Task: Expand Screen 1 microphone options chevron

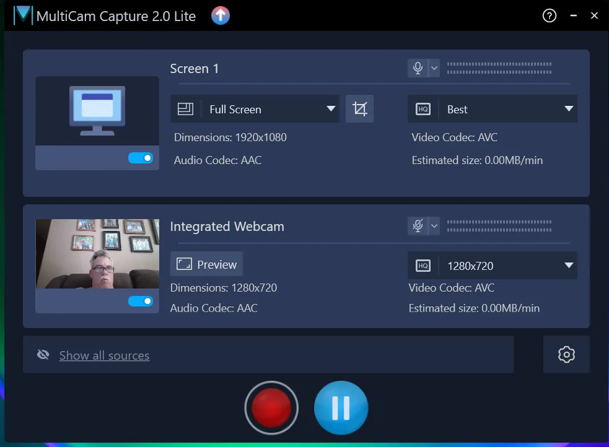Action: pos(434,68)
